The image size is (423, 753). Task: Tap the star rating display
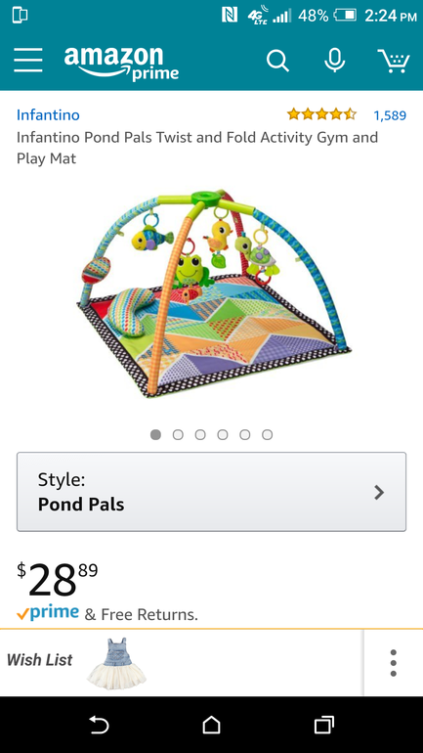point(321,114)
